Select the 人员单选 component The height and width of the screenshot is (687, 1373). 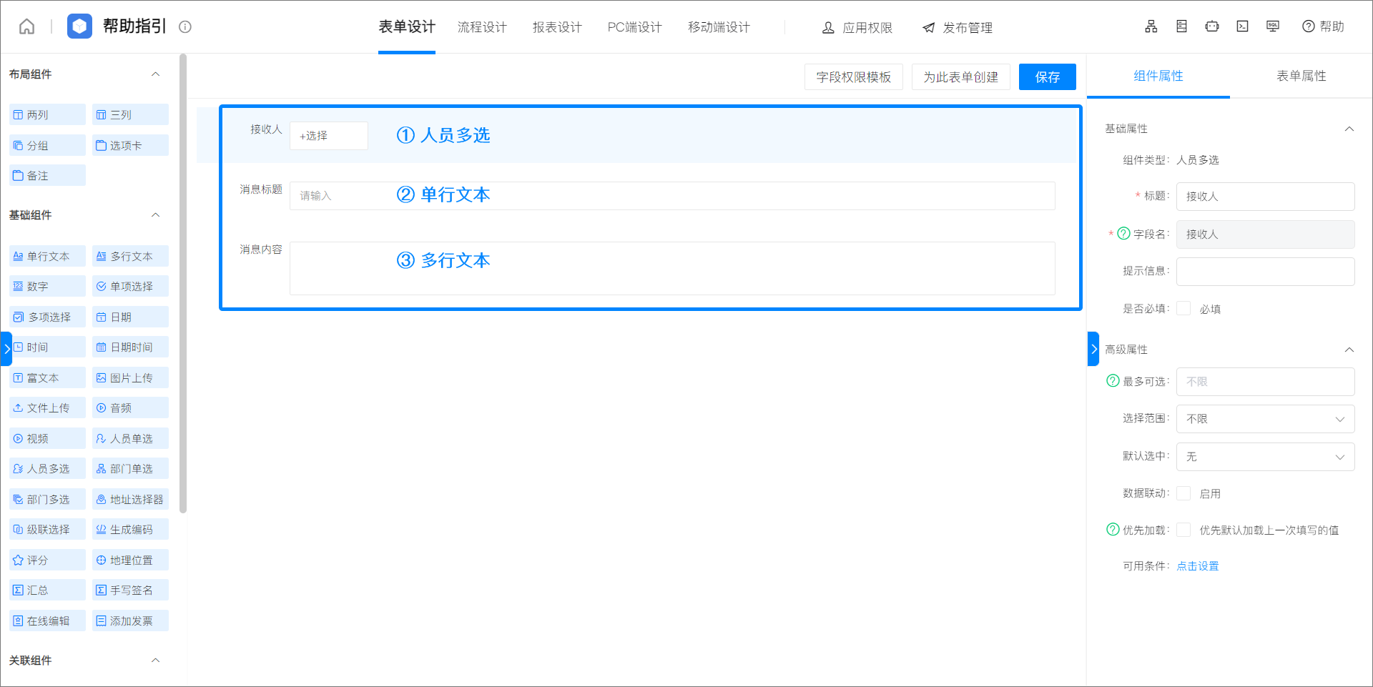(x=130, y=438)
